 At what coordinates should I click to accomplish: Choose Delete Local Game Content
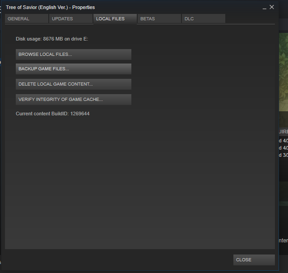pyautogui.click(x=73, y=84)
